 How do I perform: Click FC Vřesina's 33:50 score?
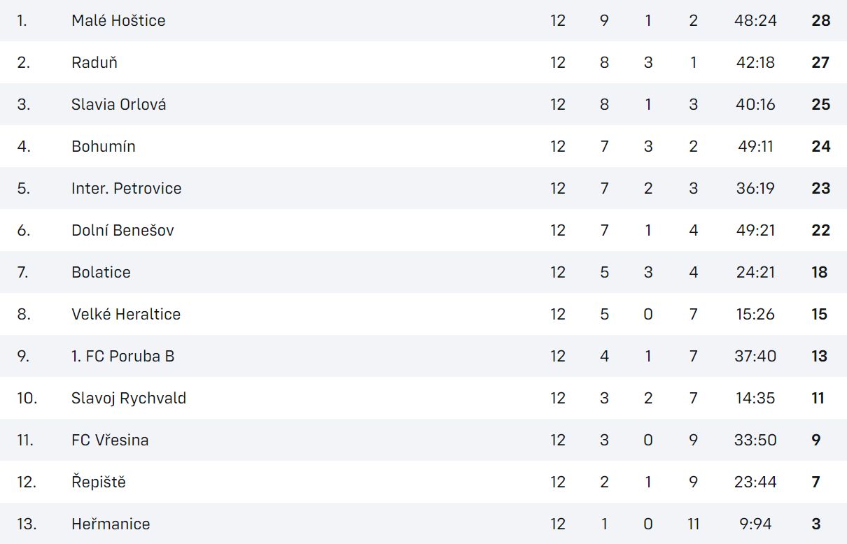click(x=755, y=440)
